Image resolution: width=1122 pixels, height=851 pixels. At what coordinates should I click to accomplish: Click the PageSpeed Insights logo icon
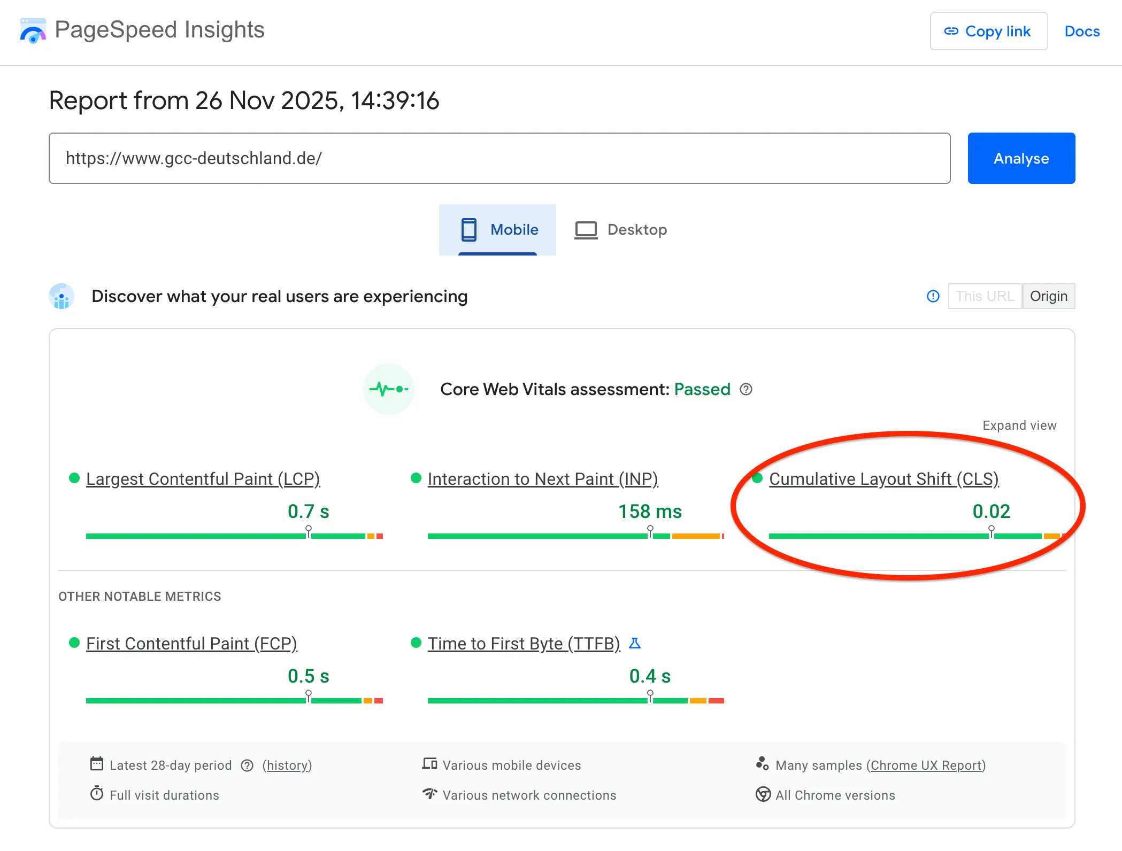click(x=33, y=30)
